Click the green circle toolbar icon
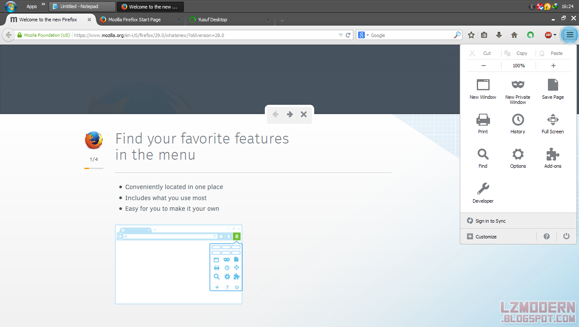Image resolution: width=579 pixels, height=327 pixels. [x=530, y=35]
